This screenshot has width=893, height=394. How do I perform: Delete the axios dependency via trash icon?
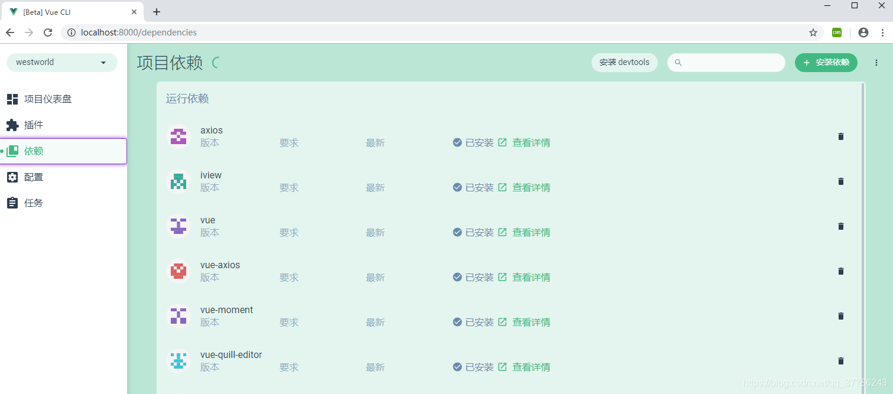[x=840, y=136]
